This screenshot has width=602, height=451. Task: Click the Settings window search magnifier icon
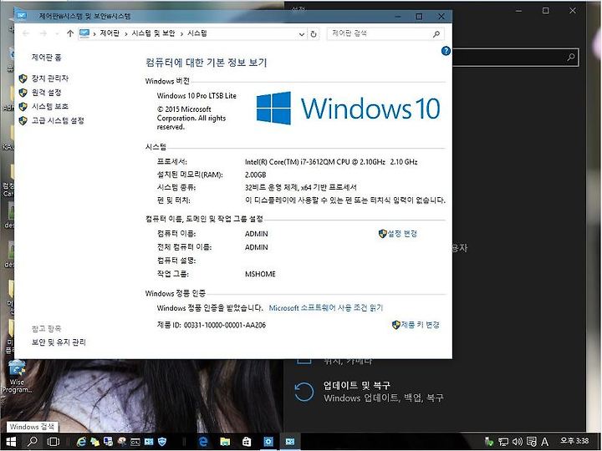[570, 58]
